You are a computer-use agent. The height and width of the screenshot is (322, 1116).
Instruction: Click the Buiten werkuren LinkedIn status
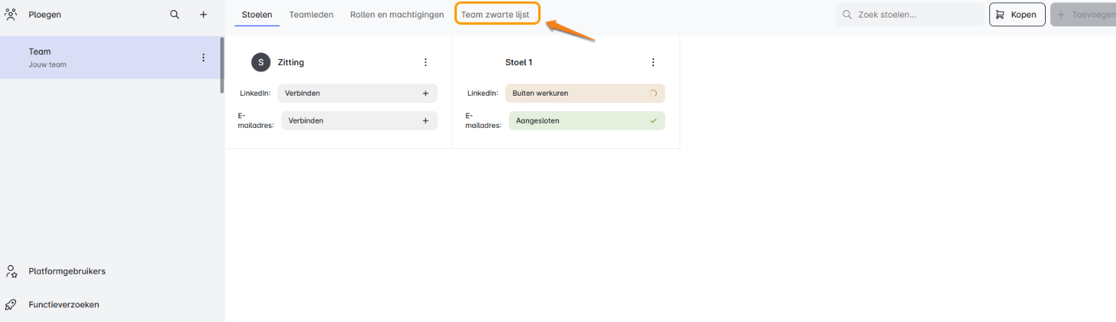(584, 93)
